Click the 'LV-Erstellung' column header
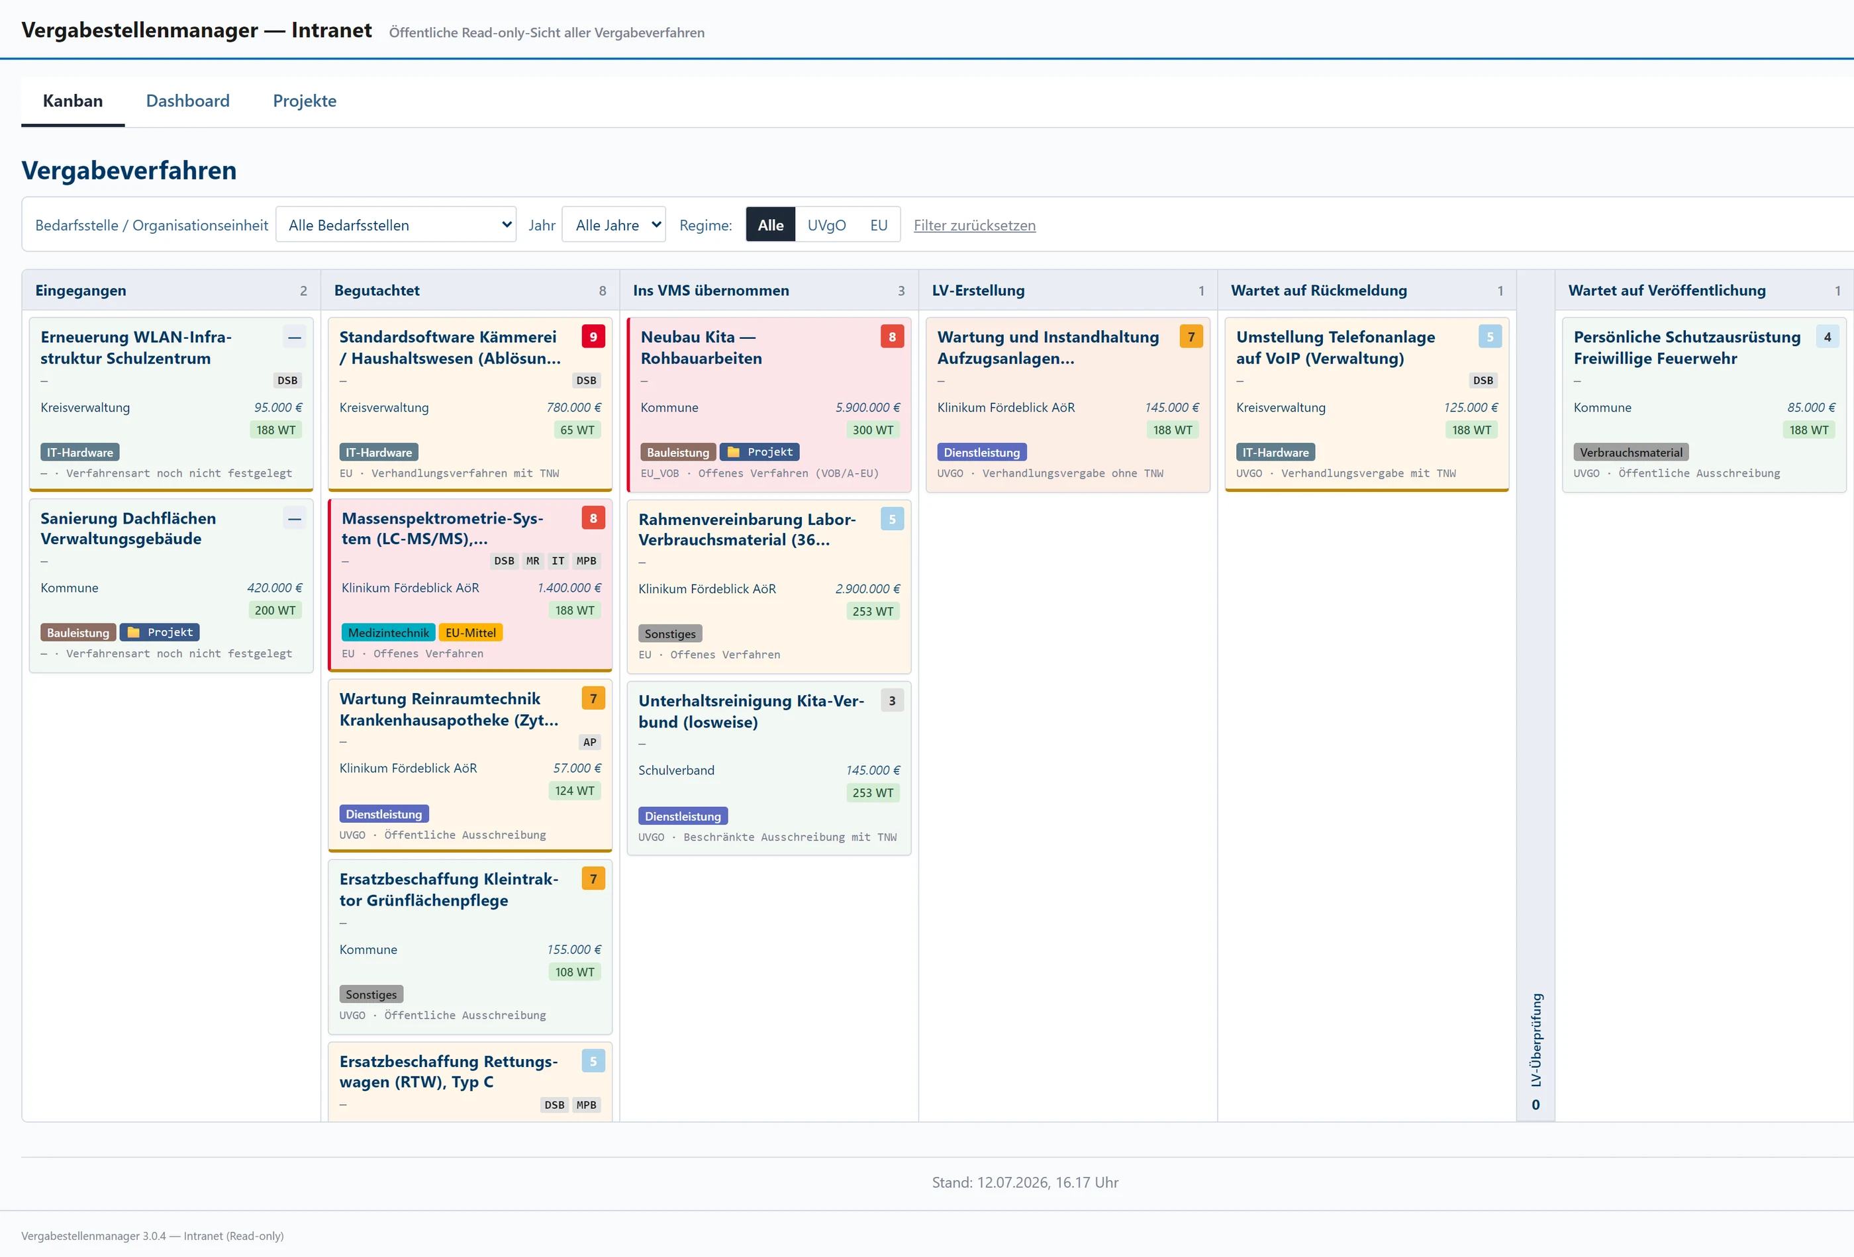This screenshot has height=1257, width=1854. coord(1067,291)
